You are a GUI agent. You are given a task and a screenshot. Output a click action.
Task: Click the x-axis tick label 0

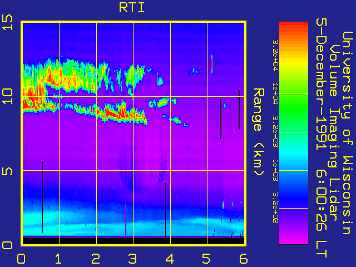pyautogui.click(x=21, y=259)
